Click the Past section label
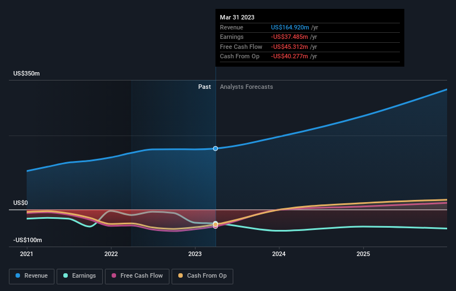 point(204,87)
